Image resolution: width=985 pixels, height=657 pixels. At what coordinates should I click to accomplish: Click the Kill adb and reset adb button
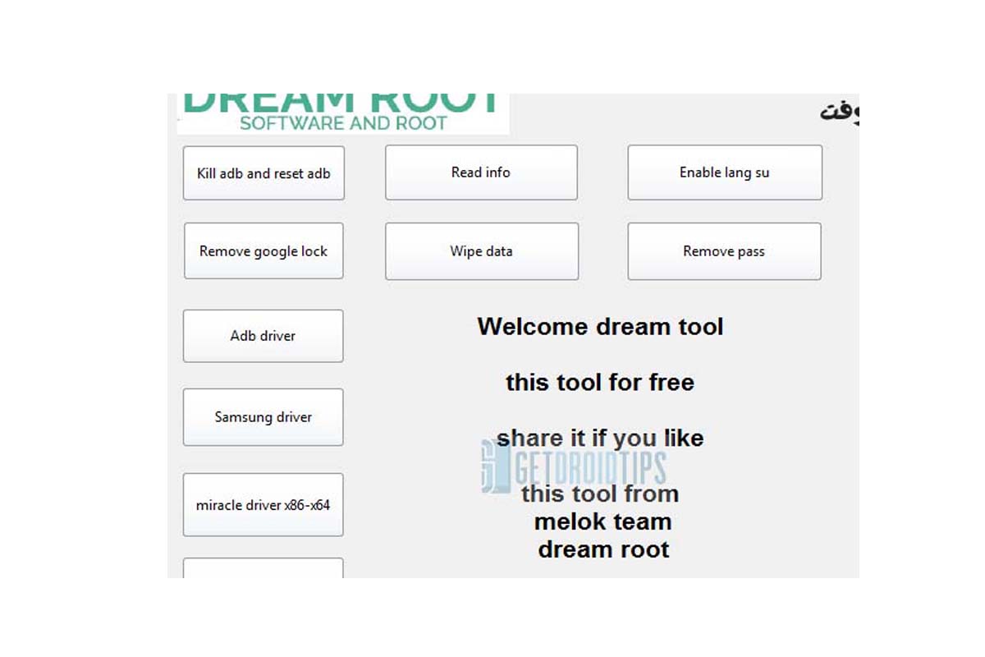point(263,173)
